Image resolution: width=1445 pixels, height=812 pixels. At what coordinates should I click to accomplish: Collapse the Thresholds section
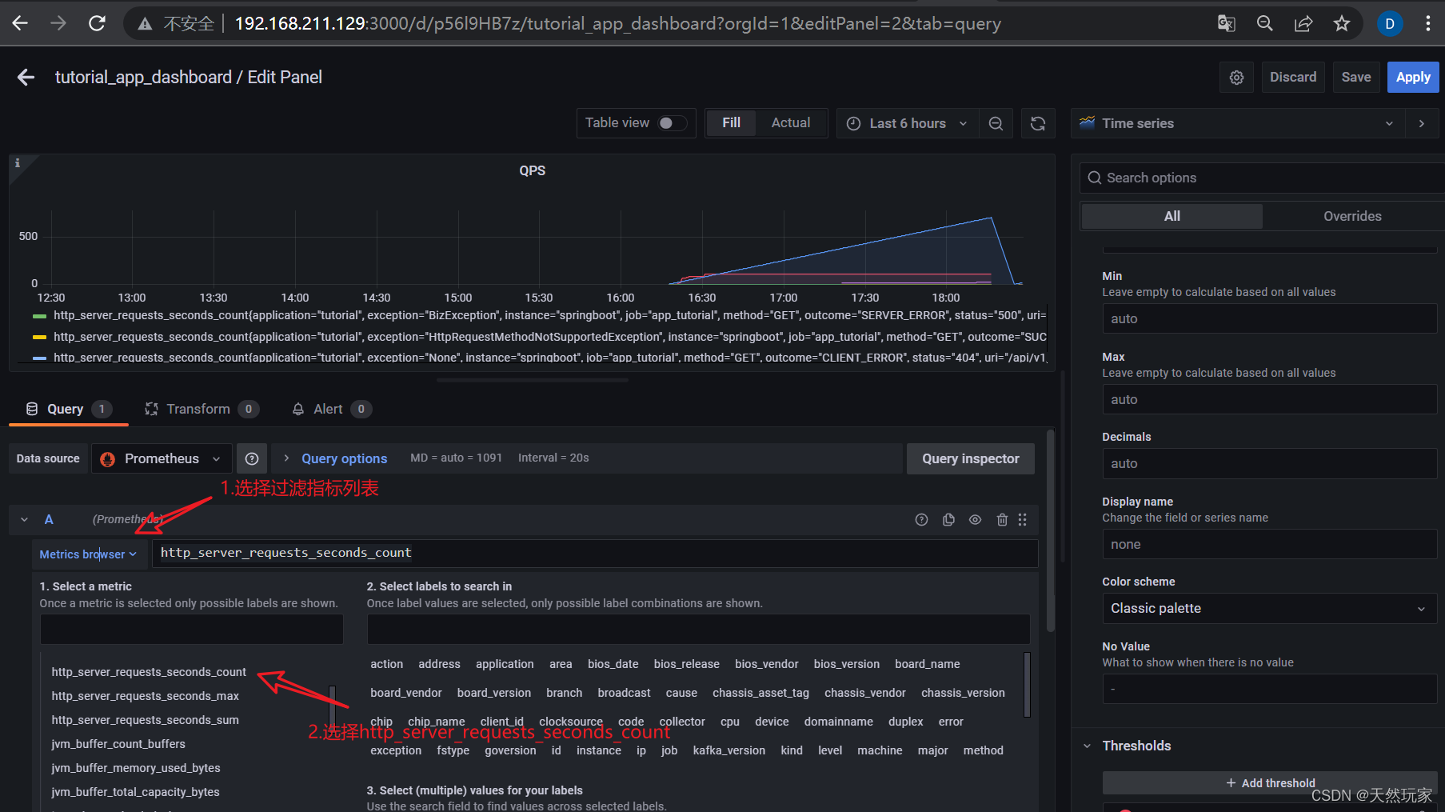tap(1087, 746)
